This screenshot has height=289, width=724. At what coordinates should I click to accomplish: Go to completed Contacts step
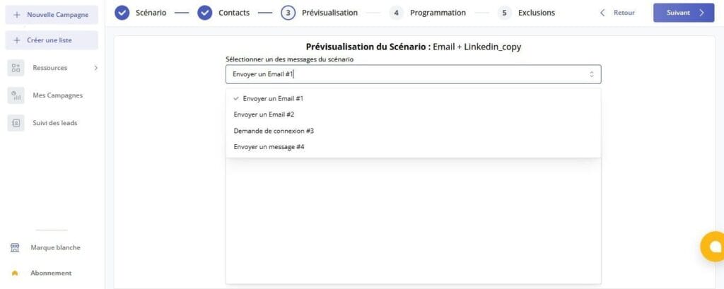(205, 13)
